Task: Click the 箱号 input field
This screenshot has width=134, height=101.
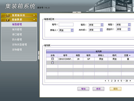Action: (x=66, y=25)
